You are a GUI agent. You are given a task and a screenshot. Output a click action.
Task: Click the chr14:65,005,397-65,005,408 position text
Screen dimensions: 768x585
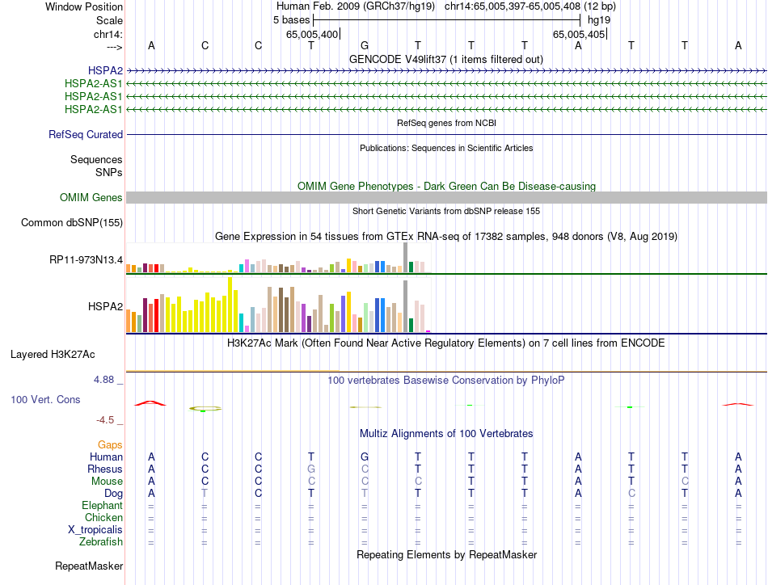[513, 6]
